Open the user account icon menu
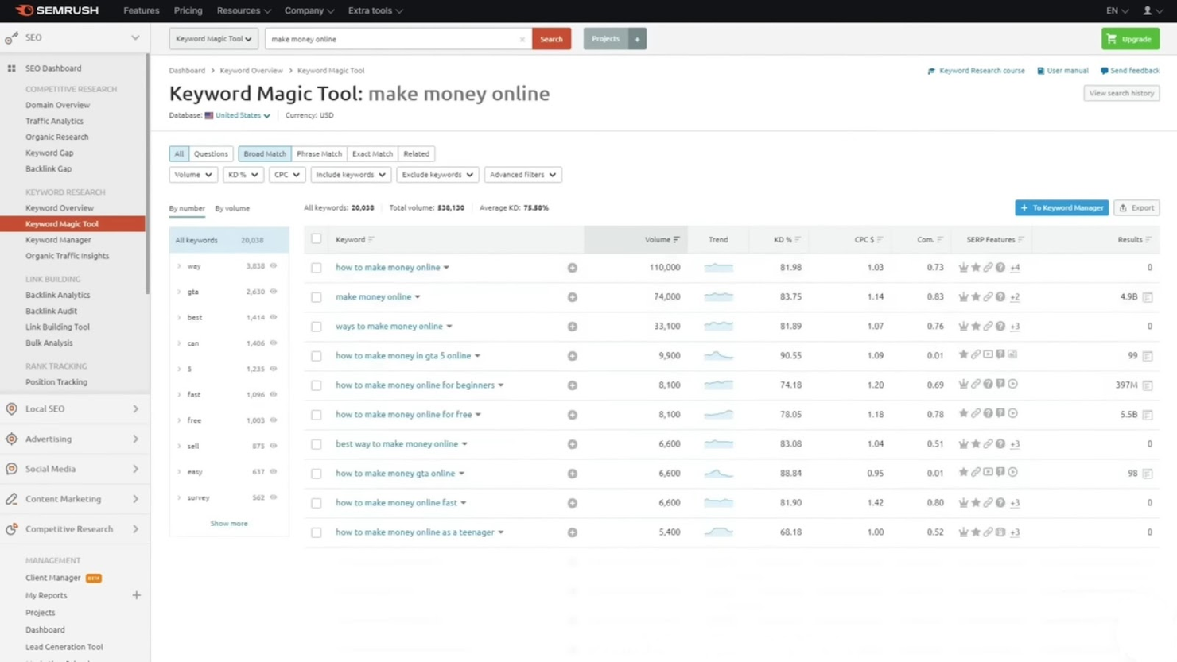The height and width of the screenshot is (662, 1177). [1151, 10]
